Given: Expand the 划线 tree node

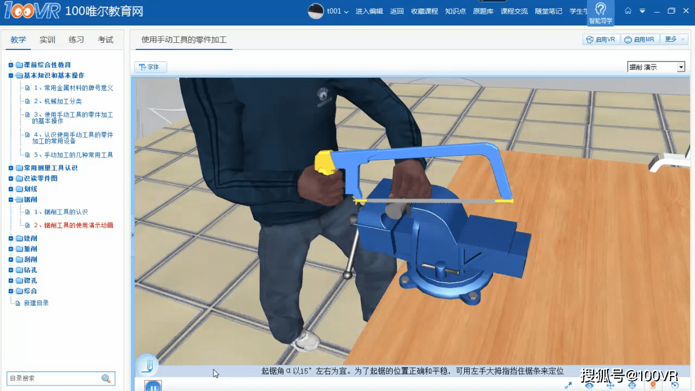Looking at the screenshot, I should pos(10,189).
